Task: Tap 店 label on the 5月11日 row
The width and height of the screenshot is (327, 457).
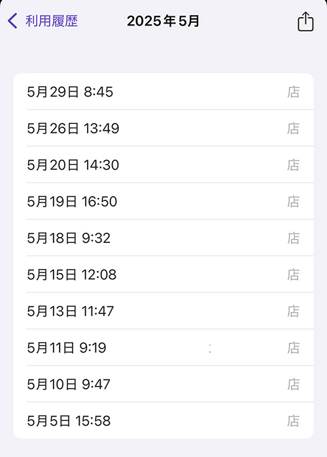Action: pyautogui.click(x=294, y=348)
